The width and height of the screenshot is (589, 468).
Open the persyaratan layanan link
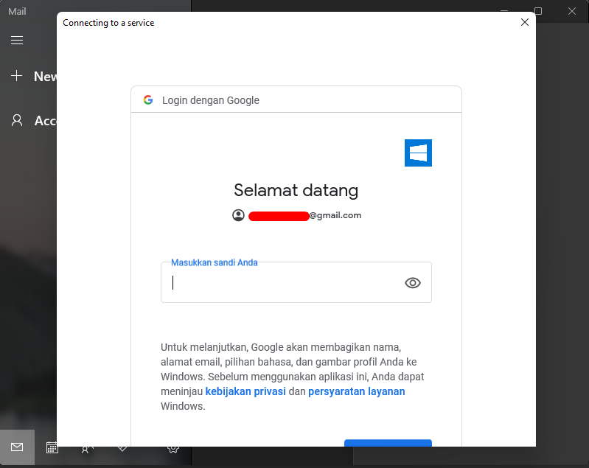(357, 391)
